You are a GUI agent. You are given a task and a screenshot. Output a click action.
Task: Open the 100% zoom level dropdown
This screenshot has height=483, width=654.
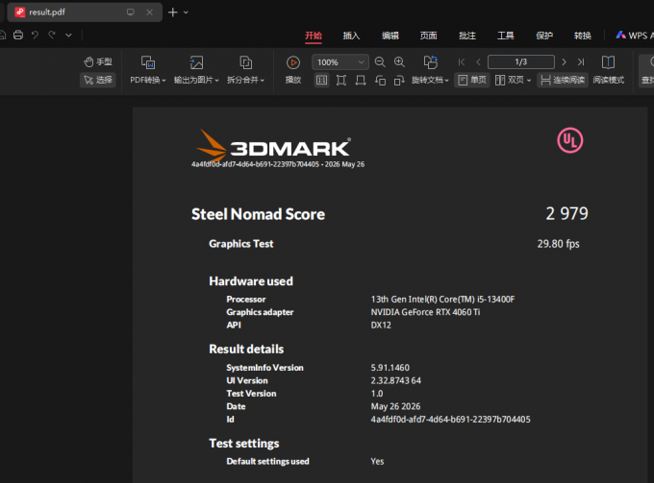[340, 62]
